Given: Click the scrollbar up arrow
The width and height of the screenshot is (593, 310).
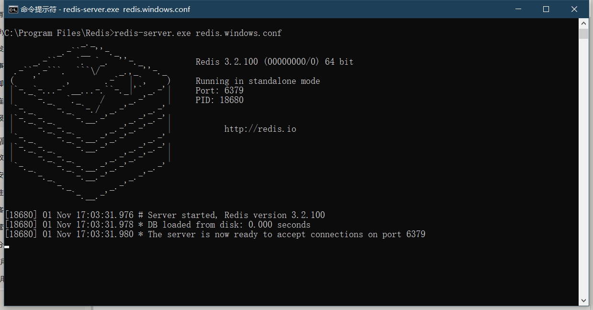Looking at the screenshot, I should 583,23.
